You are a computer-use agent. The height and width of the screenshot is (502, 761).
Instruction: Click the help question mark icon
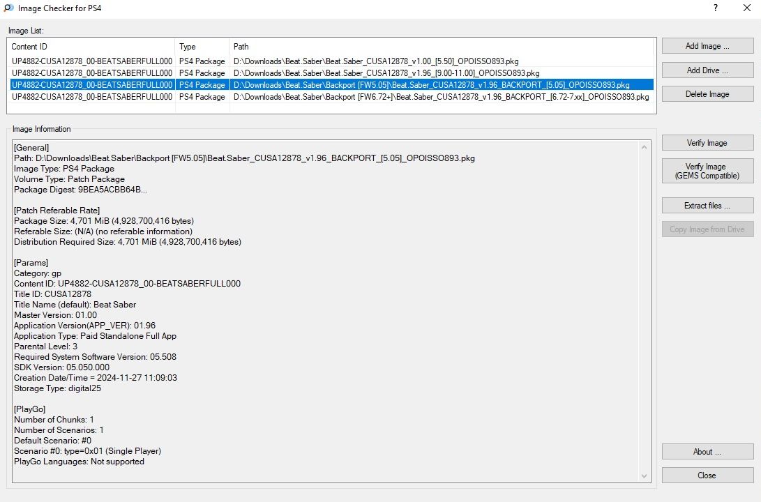coord(716,8)
